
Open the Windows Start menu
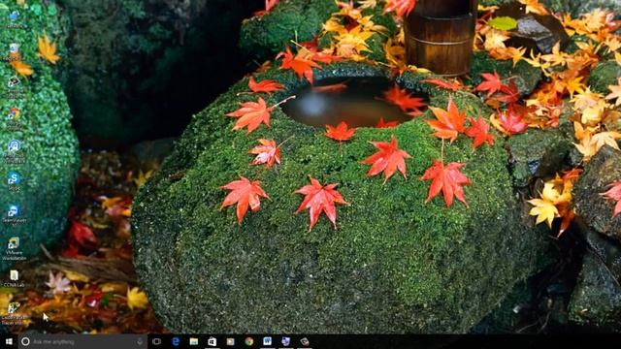click(9, 341)
